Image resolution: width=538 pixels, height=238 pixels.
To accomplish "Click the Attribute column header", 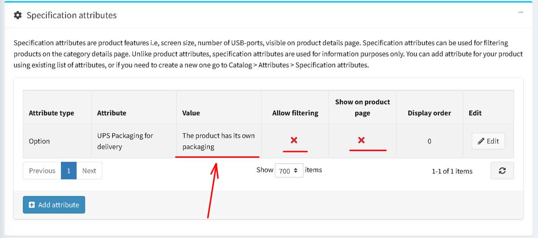I will pyautogui.click(x=112, y=113).
